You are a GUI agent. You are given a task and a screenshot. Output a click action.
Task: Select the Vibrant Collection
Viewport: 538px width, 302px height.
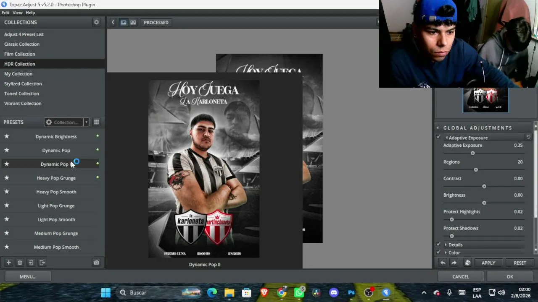[x=53, y=104]
